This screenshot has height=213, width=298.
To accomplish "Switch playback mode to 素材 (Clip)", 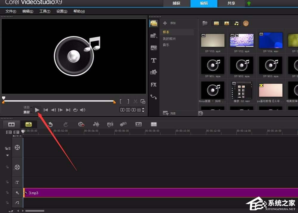I will (27, 112).
